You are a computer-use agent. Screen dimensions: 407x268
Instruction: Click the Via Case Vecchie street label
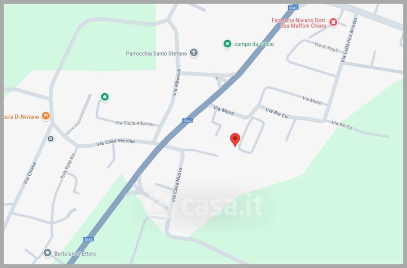point(116,142)
